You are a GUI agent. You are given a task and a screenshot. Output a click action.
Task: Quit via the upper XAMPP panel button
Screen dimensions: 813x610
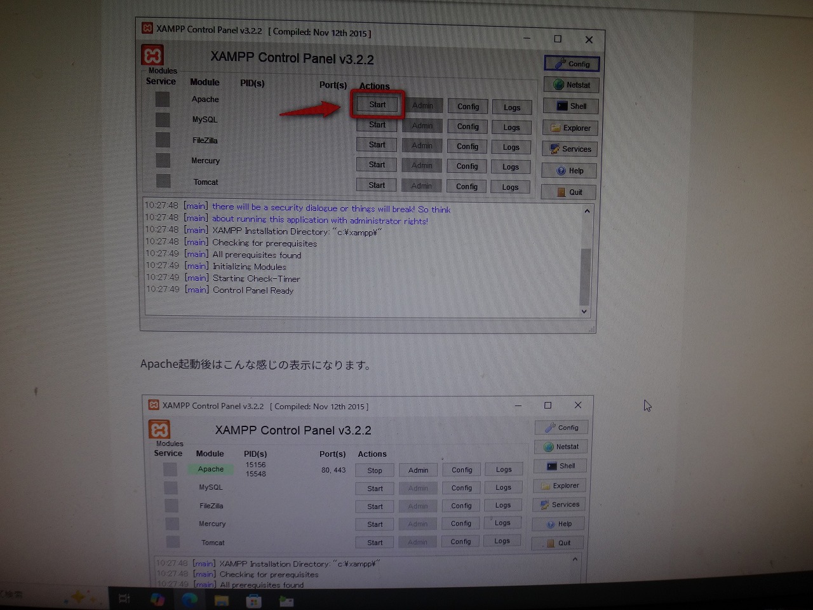568,192
